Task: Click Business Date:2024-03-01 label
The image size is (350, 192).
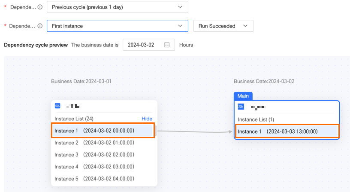Action: point(81,81)
